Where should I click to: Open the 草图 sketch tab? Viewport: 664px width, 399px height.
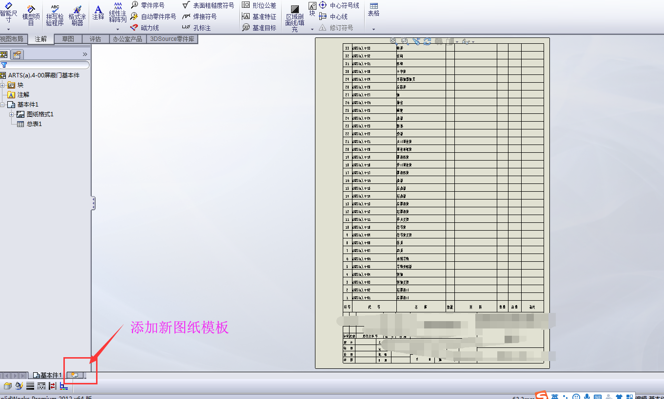click(x=68, y=39)
